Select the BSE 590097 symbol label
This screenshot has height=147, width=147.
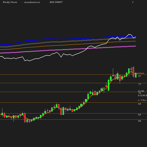pyautogui.click(x=56, y=2)
